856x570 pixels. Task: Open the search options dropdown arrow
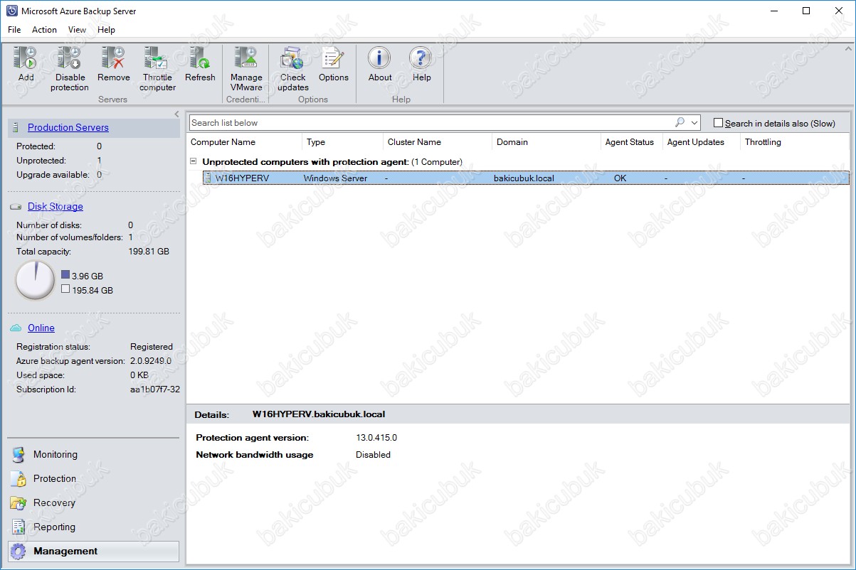[x=694, y=123]
